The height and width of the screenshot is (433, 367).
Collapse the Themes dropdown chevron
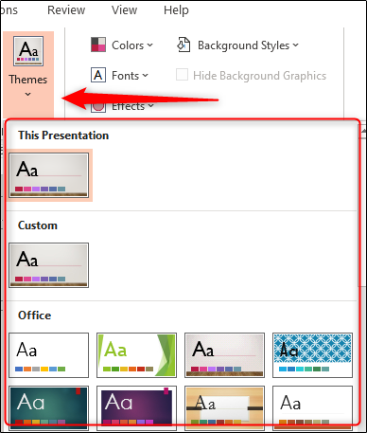(x=28, y=94)
